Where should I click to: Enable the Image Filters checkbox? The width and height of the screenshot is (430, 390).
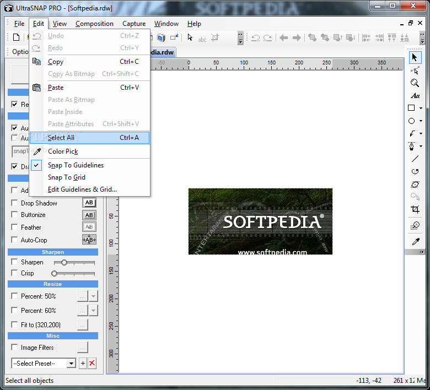tap(14, 347)
